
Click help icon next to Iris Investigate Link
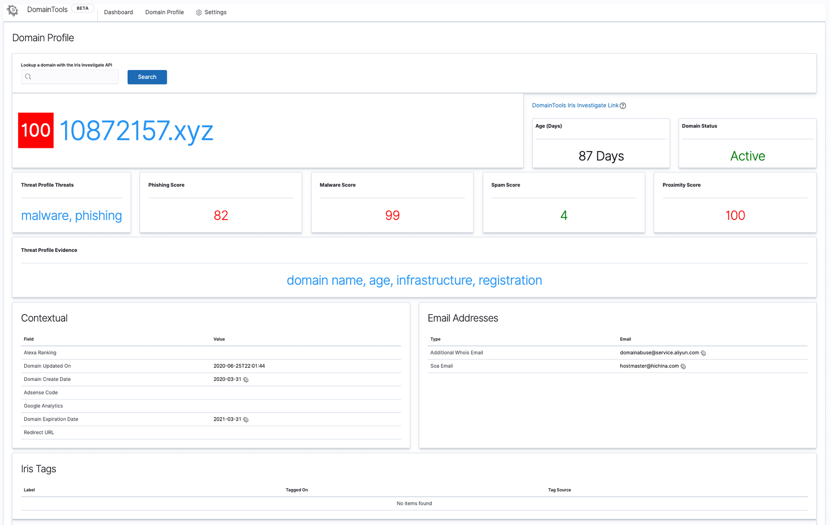[623, 106]
